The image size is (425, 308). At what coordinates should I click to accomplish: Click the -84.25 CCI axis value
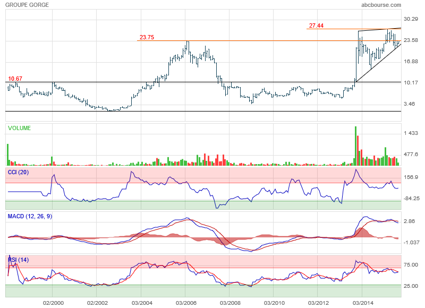(x=411, y=199)
